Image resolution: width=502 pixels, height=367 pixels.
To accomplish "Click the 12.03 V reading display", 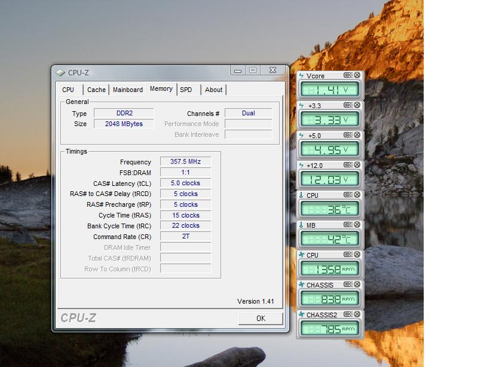I will coord(329,179).
